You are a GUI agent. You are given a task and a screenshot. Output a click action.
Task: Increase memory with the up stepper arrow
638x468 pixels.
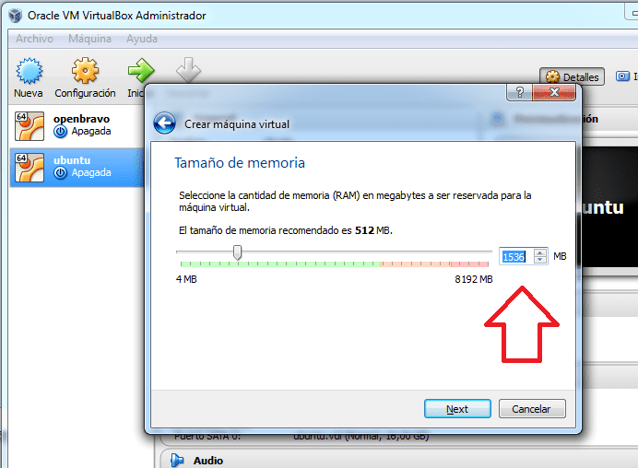[x=540, y=252]
